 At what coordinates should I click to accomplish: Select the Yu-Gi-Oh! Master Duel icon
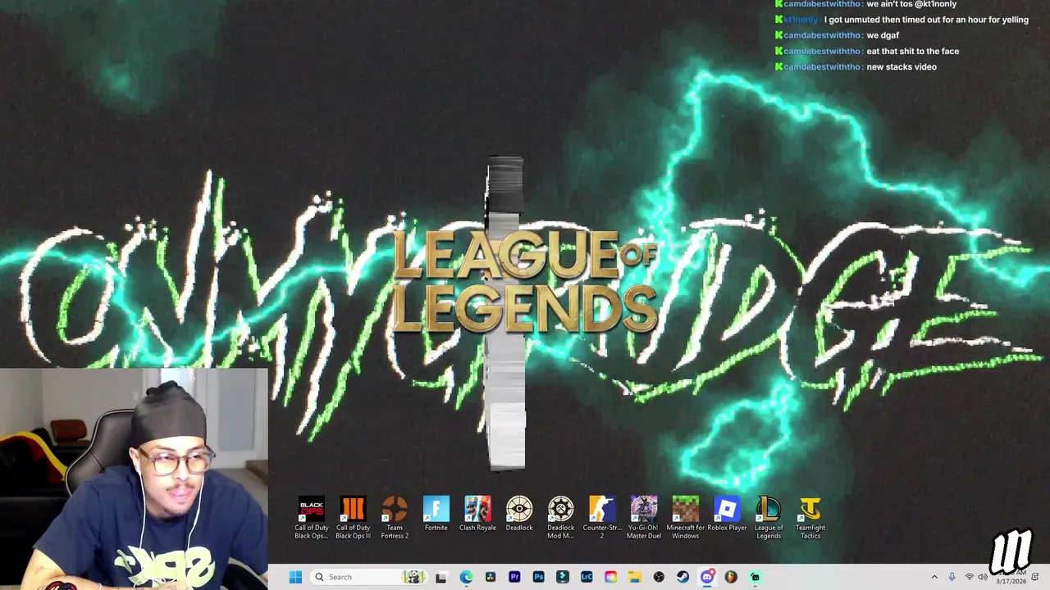pyautogui.click(x=644, y=517)
